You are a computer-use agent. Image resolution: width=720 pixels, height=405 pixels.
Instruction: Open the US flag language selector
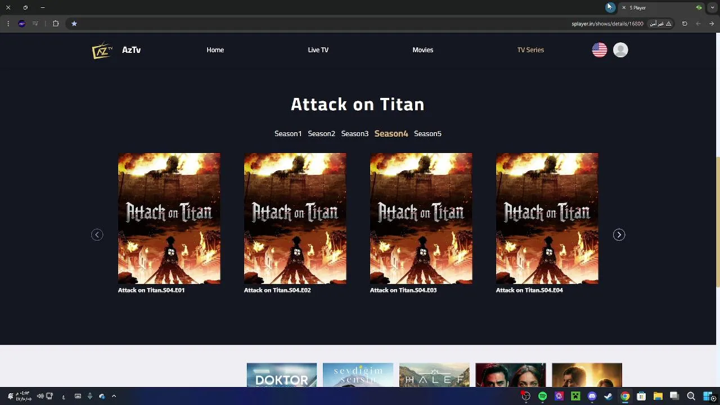point(600,50)
